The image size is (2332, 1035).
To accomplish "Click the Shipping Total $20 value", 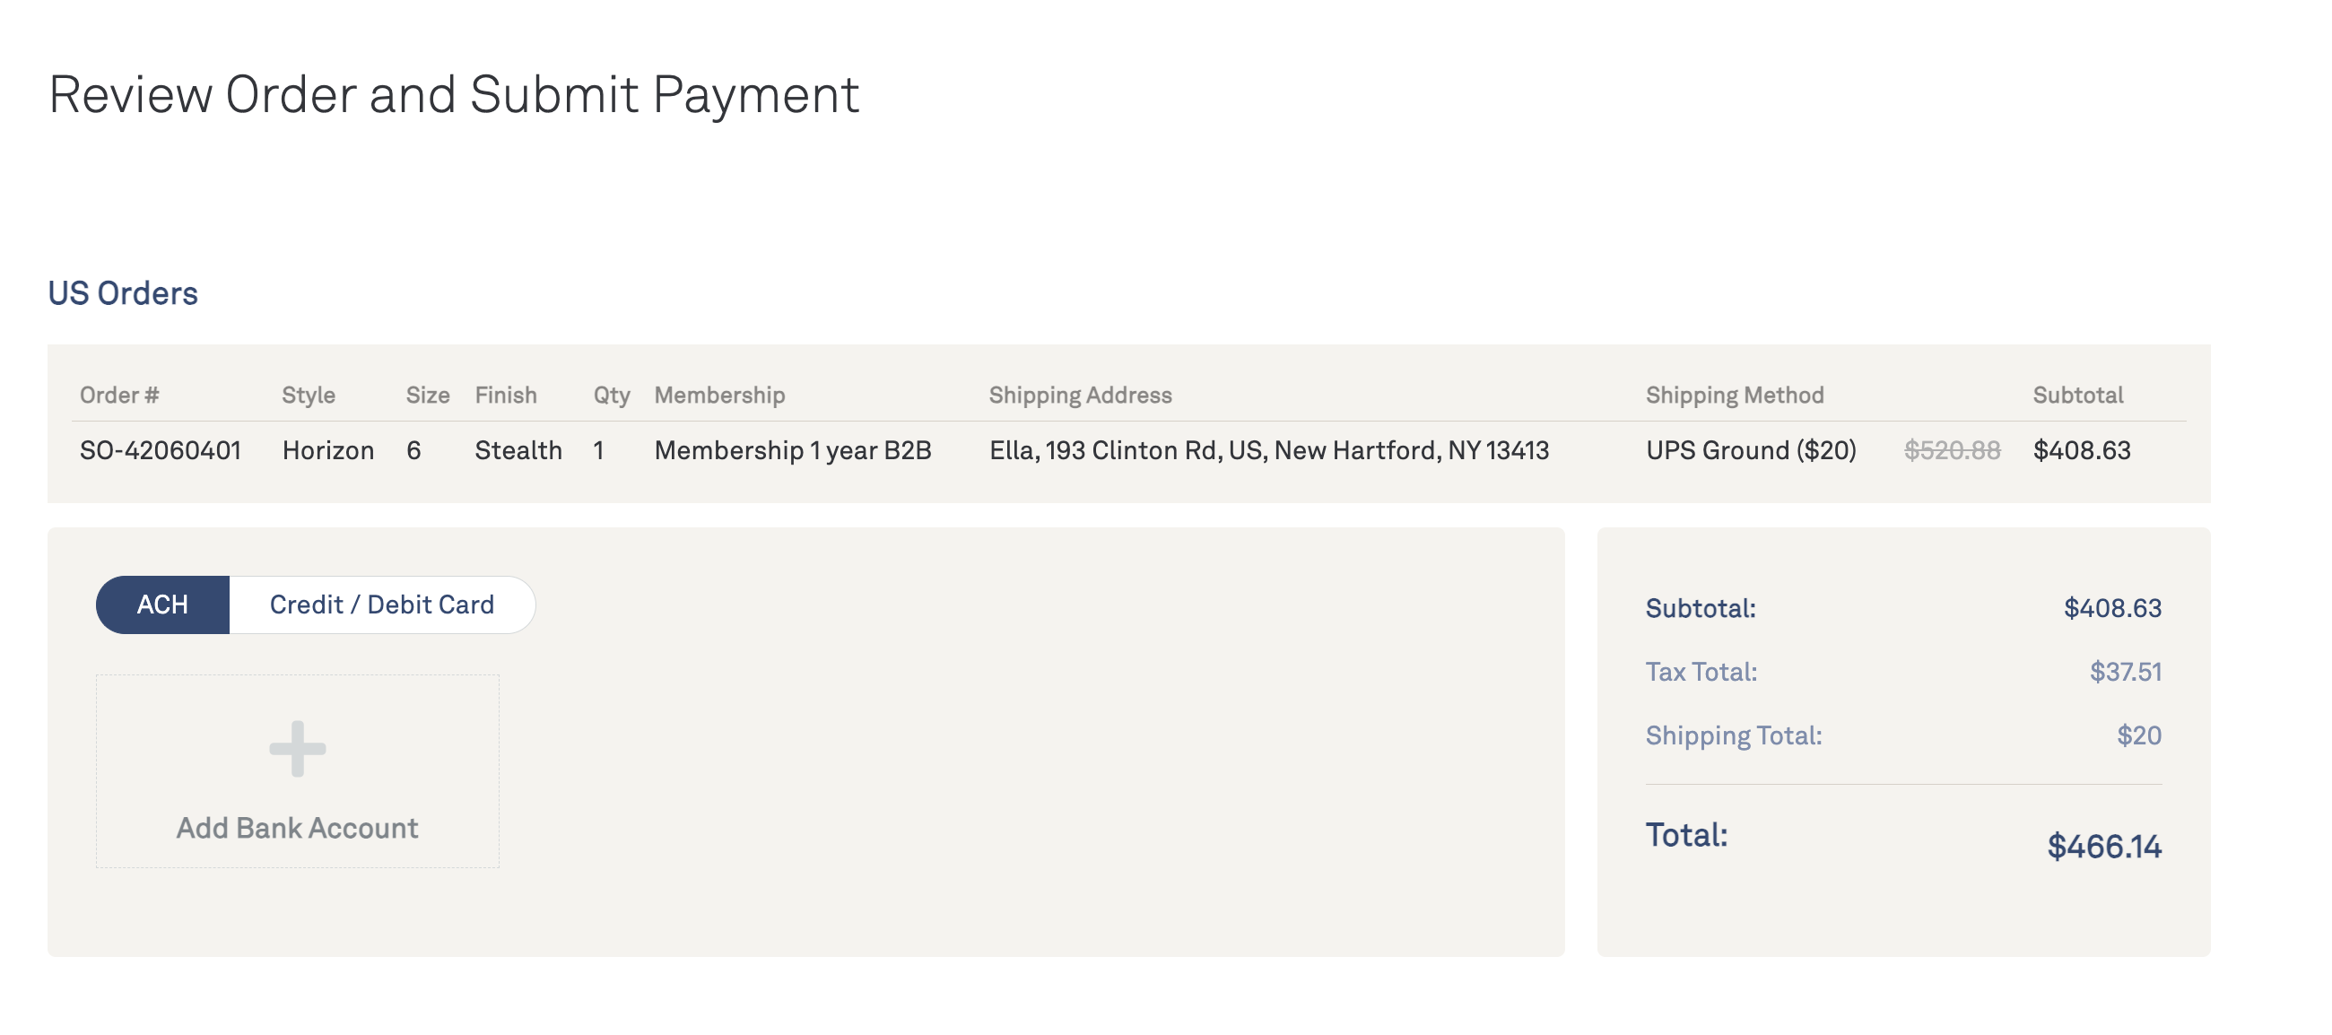I will click(x=2138, y=735).
